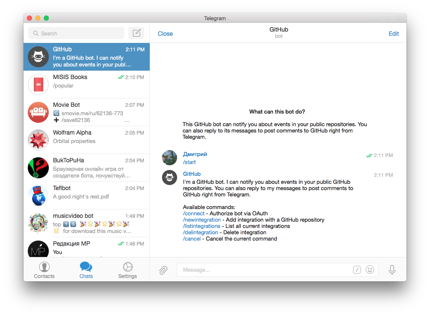Click the search magnifier icon
The height and width of the screenshot is (315, 430).
click(x=36, y=33)
